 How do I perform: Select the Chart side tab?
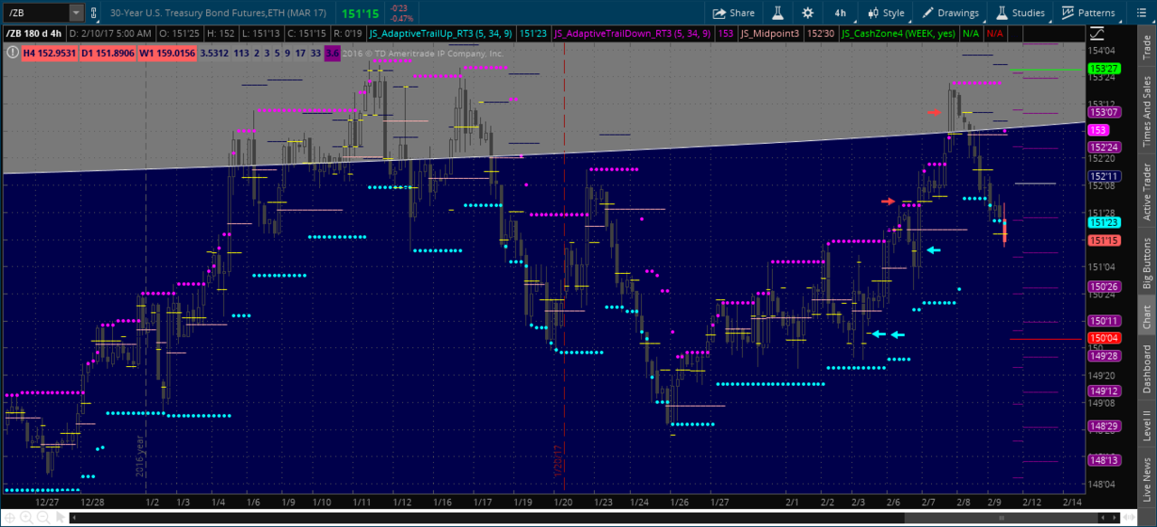pyautogui.click(x=1146, y=316)
